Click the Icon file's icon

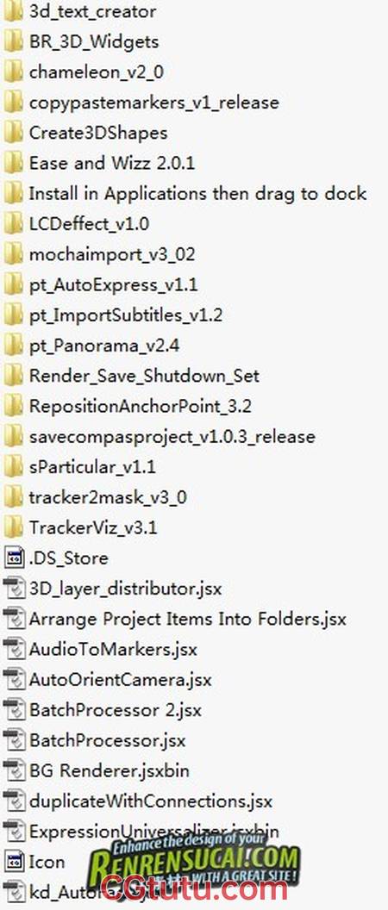point(13,862)
